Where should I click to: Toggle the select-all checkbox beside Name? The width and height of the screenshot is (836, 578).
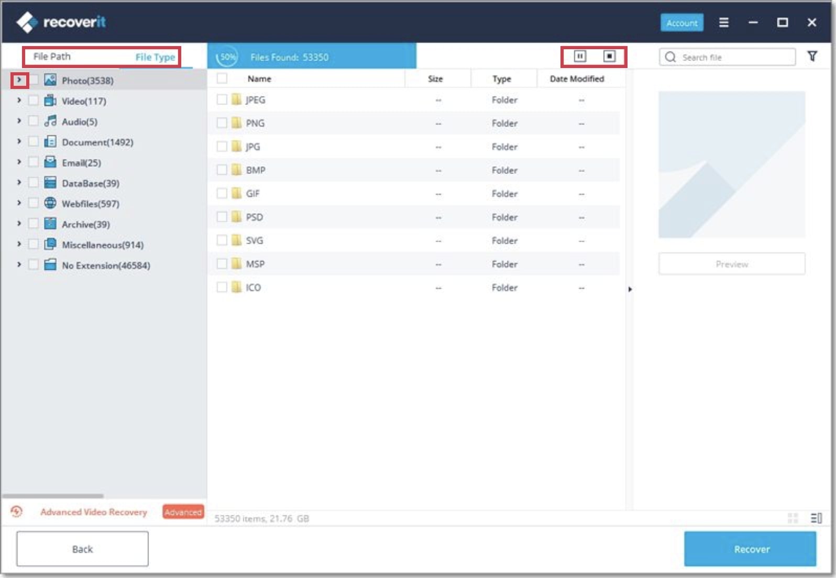[x=222, y=79]
